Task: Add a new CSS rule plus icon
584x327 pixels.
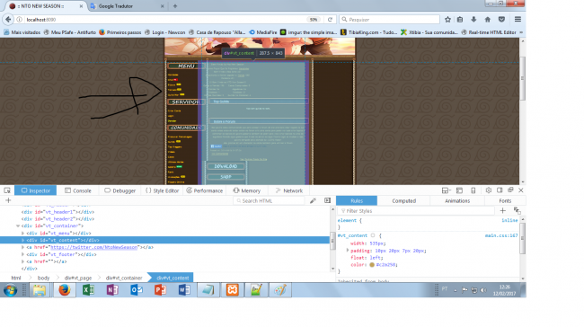Action: 502,211
